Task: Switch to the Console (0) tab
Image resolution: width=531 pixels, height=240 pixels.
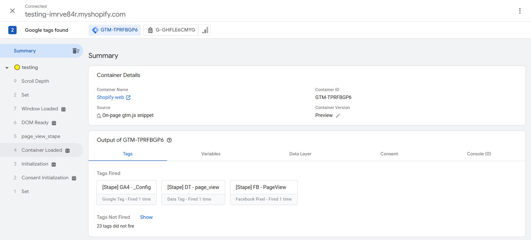Action: [479, 154]
